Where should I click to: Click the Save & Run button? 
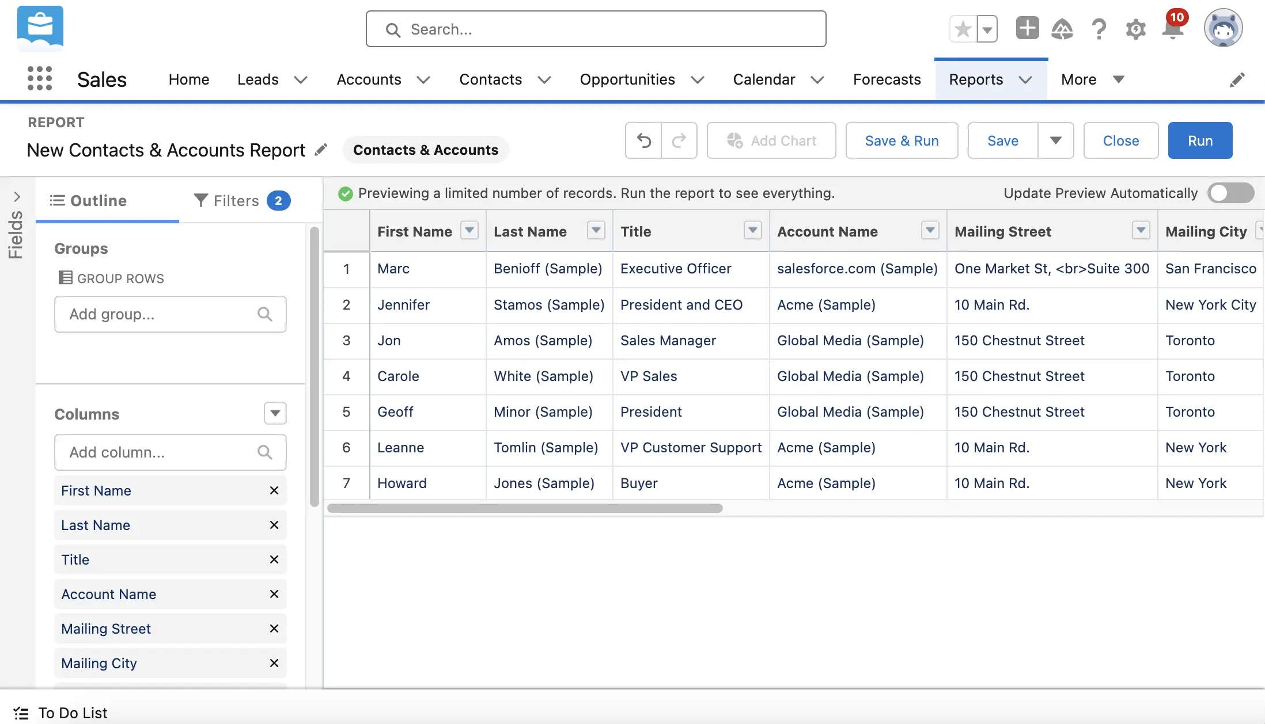click(x=902, y=140)
